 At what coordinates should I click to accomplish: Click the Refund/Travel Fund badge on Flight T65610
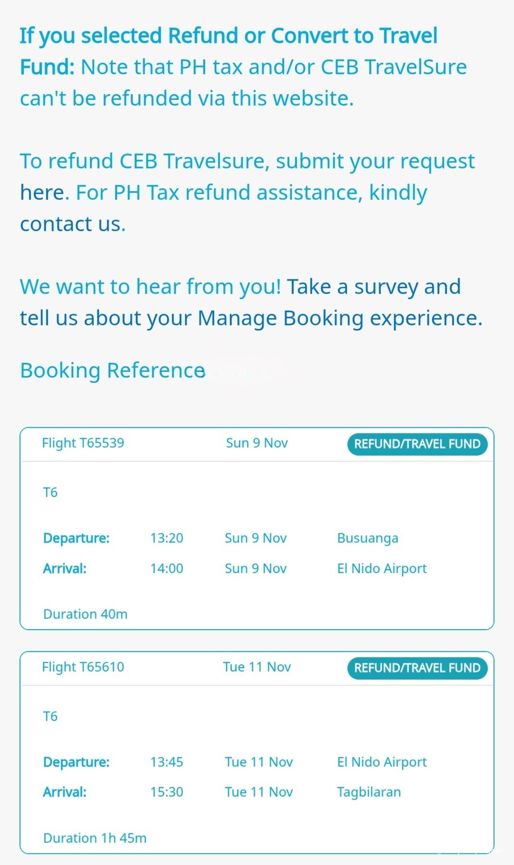(x=417, y=668)
